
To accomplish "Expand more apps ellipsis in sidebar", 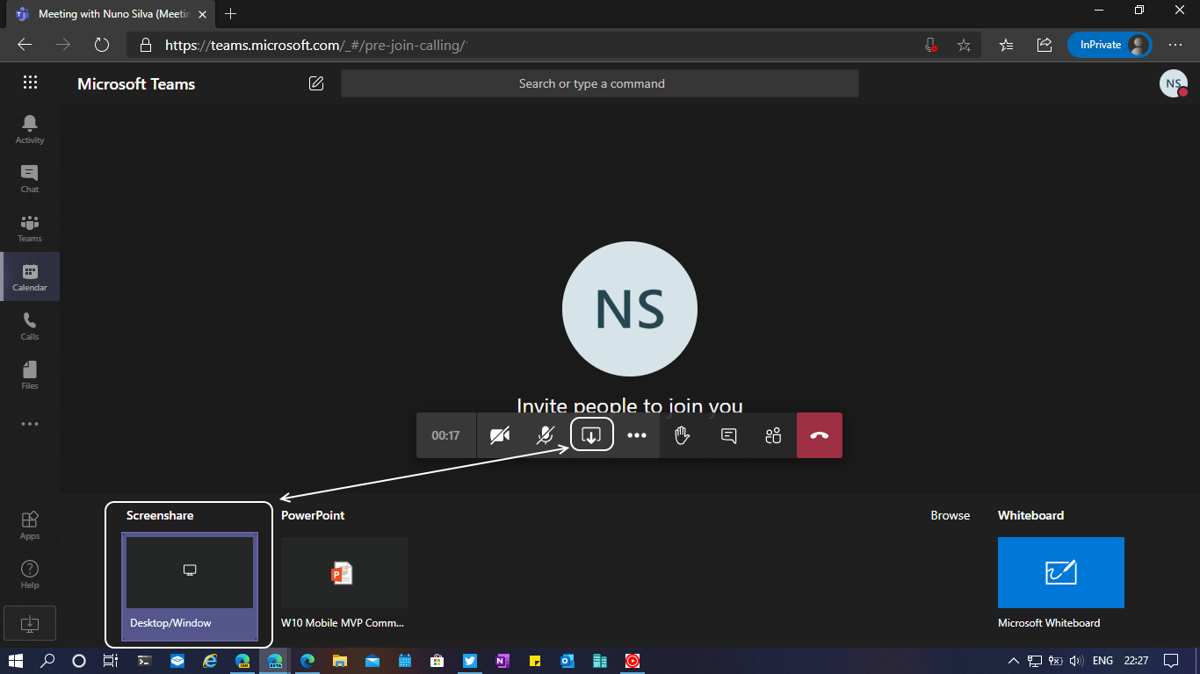I will point(30,424).
